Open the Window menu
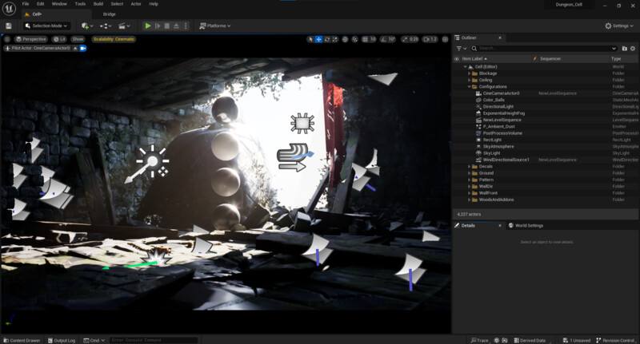 click(59, 4)
